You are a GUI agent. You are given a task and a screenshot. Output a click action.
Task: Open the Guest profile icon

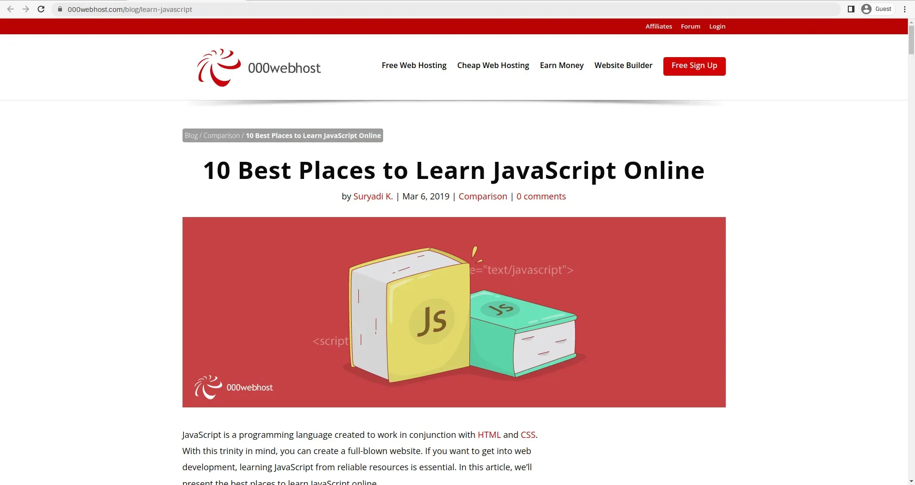click(x=867, y=9)
